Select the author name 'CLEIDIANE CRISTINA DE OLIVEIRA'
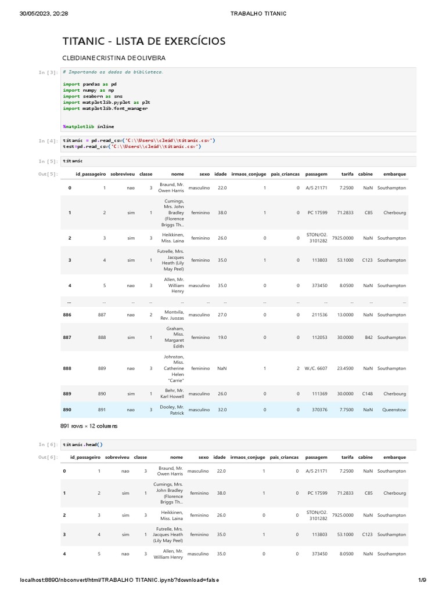Image resolution: width=446 pixels, height=594 pixels. (x=114, y=58)
